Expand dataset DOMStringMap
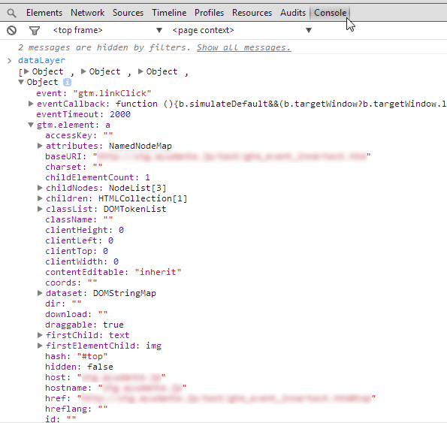Screen dimensions: 447x423 click(x=40, y=293)
